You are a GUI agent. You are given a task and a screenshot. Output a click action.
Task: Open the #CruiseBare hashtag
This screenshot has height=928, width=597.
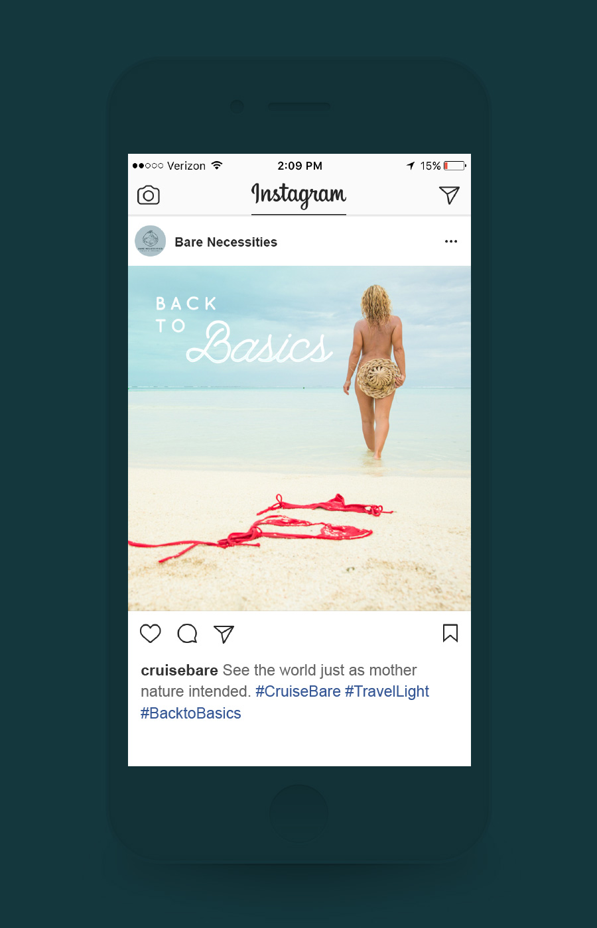tap(298, 691)
